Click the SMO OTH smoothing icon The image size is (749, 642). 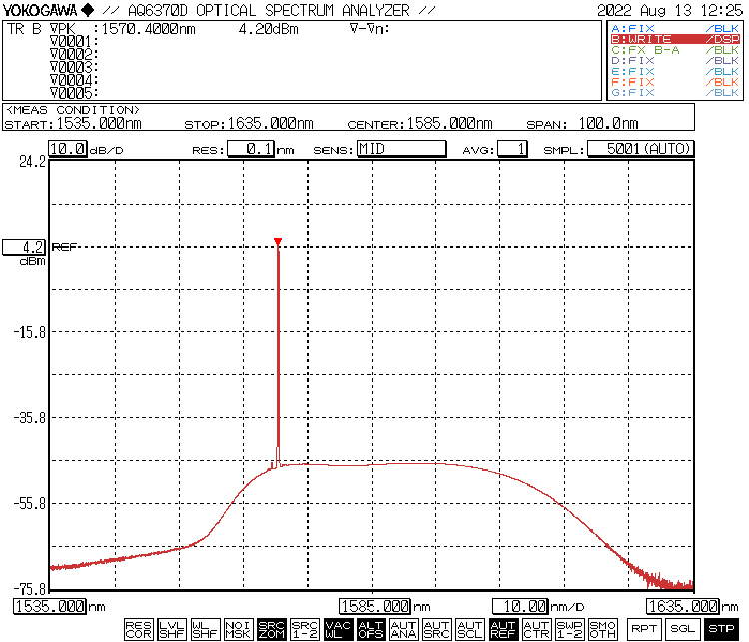click(602, 629)
